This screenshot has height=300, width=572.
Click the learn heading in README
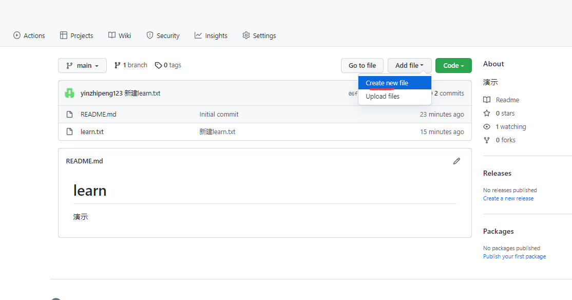(90, 191)
